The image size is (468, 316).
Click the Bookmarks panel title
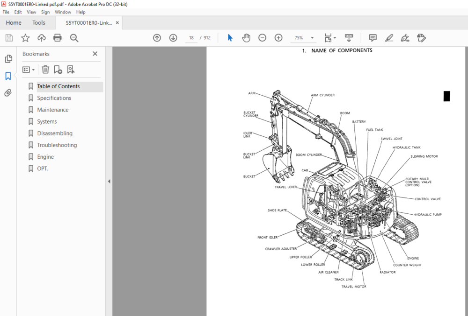[x=36, y=54]
